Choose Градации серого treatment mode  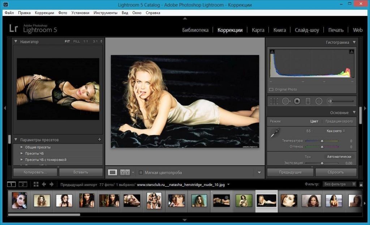click(339, 121)
